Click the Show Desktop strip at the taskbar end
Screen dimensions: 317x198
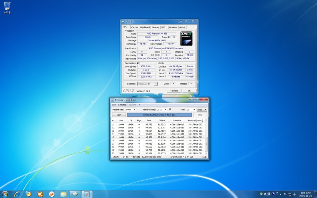coord(316,194)
